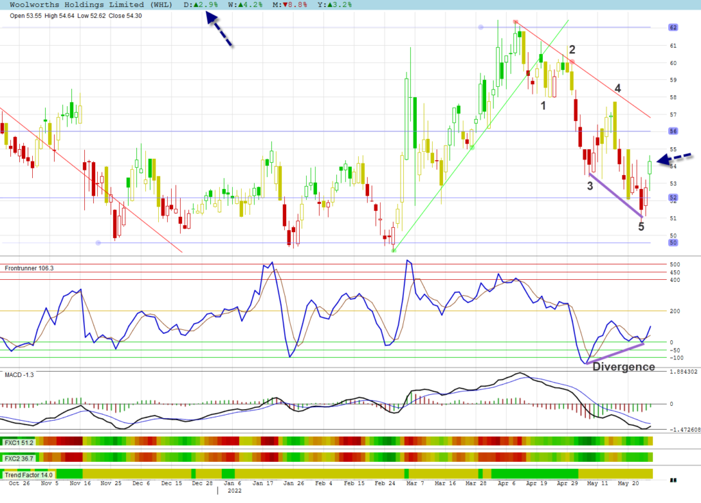Click the Frontrunner 106.3 indicator label

pyautogui.click(x=29, y=268)
